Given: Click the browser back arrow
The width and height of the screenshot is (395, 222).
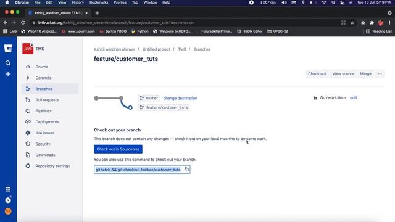Looking at the screenshot, I should pyautogui.click(x=6, y=23).
